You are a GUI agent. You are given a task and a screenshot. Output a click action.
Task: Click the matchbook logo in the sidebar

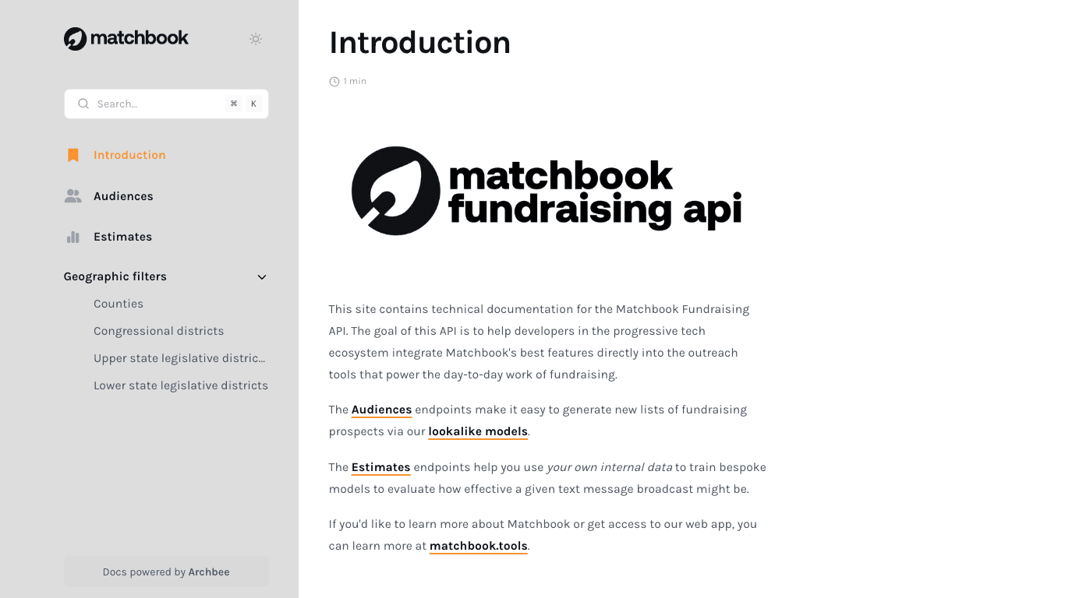pos(125,38)
